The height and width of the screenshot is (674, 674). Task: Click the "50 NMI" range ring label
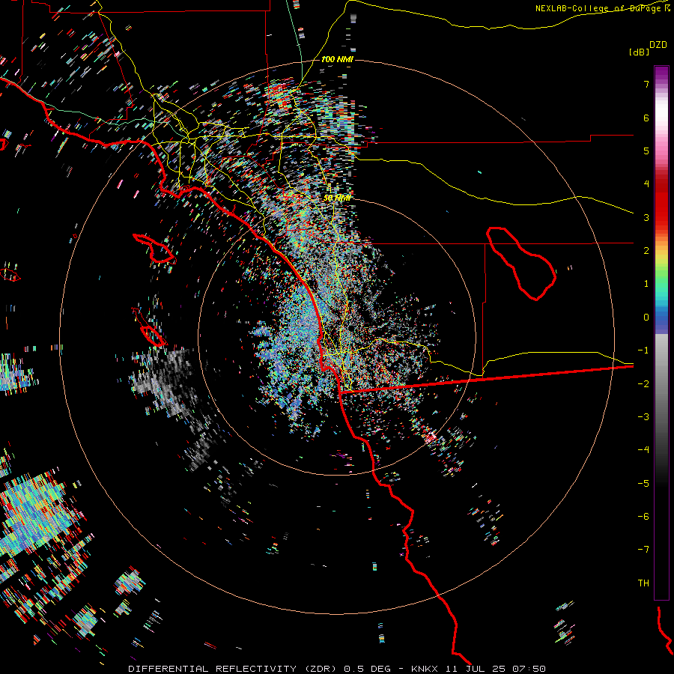[x=338, y=198]
